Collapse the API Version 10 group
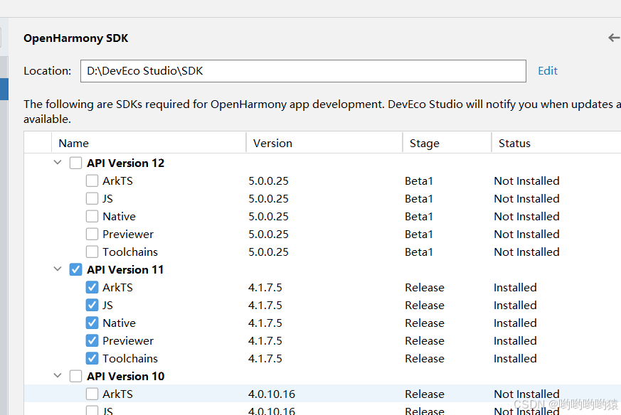This screenshot has height=415, width=621. tap(58, 377)
